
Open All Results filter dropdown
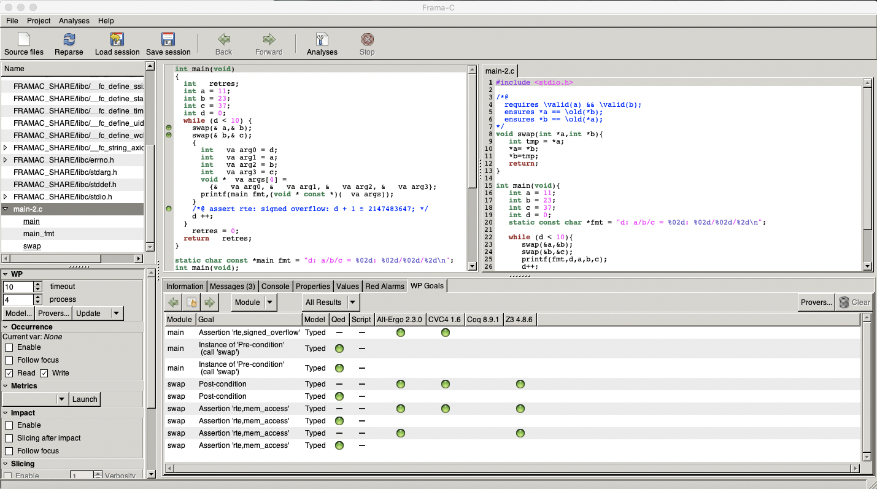coord(331,302)
